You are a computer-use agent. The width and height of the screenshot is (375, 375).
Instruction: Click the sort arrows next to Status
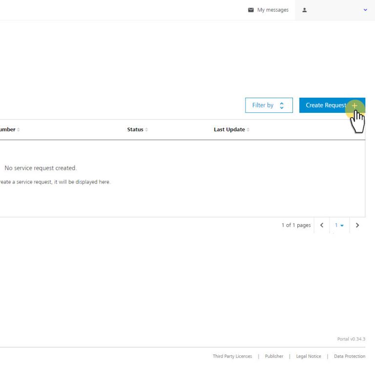146,130
